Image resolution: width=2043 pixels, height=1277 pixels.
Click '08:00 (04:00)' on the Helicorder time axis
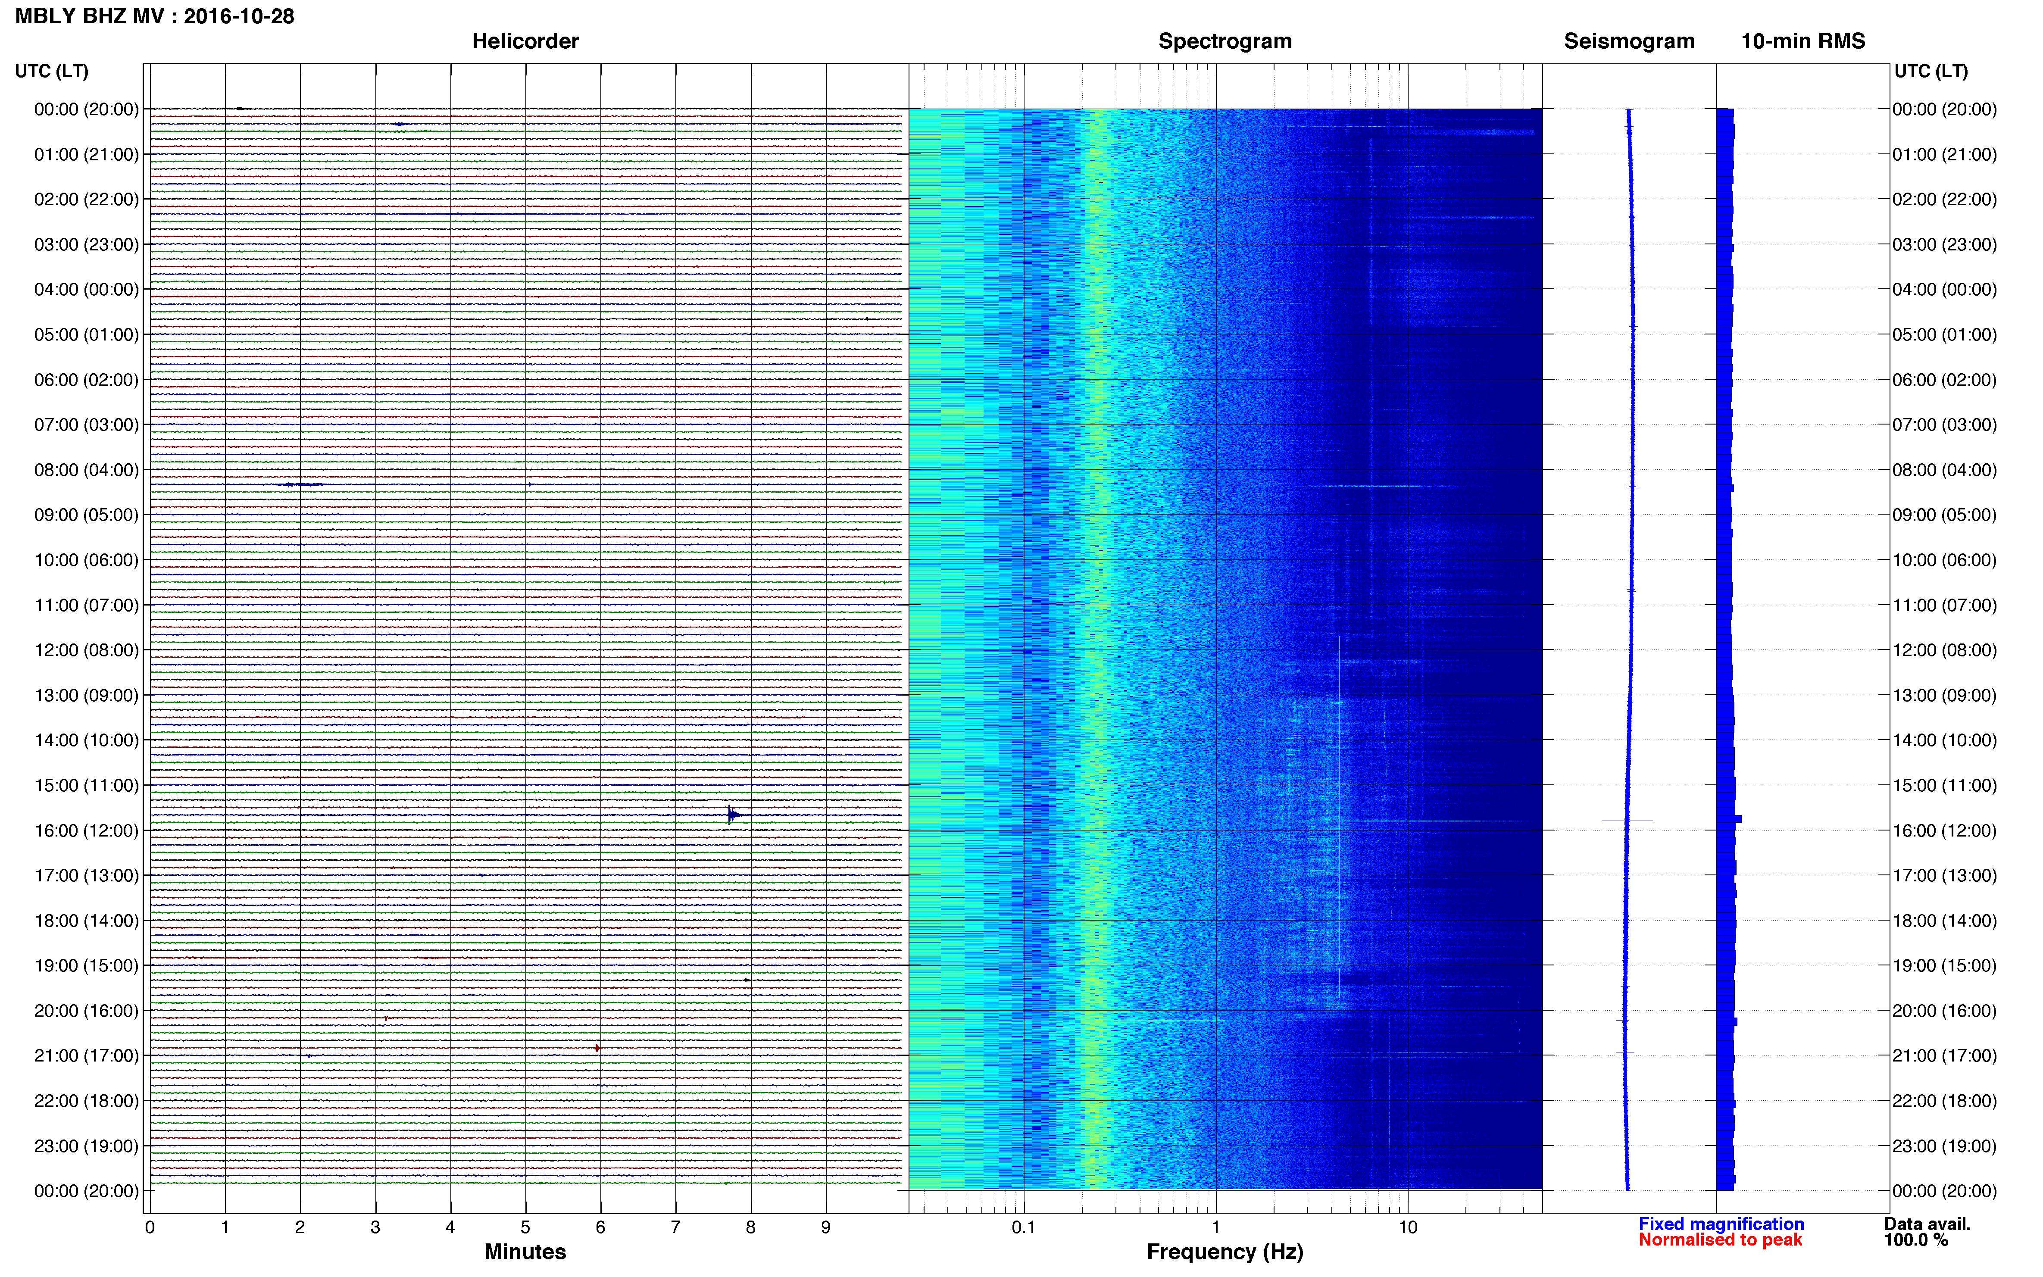point(86,471)
